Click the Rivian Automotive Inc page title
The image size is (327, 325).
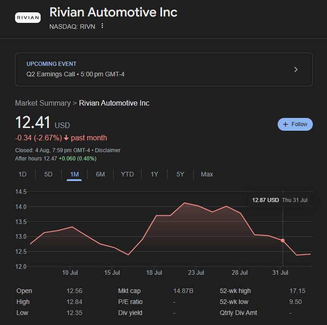pyautogui.click(x=113, y=12)
